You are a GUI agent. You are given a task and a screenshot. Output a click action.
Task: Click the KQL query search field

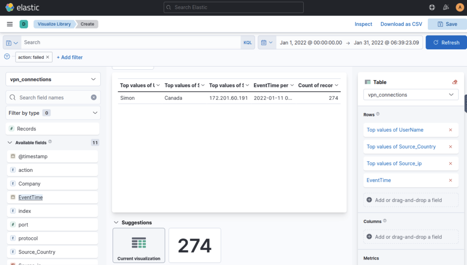(x=131, y=42)
